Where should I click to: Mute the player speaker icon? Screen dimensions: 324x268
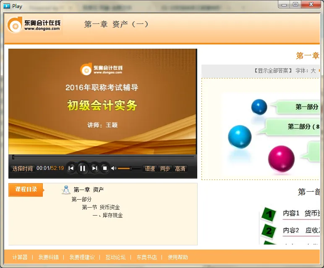coord(113,168)
